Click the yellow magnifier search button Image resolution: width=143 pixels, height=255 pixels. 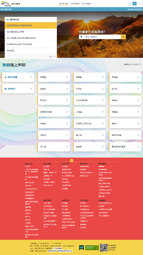(123, 37)
